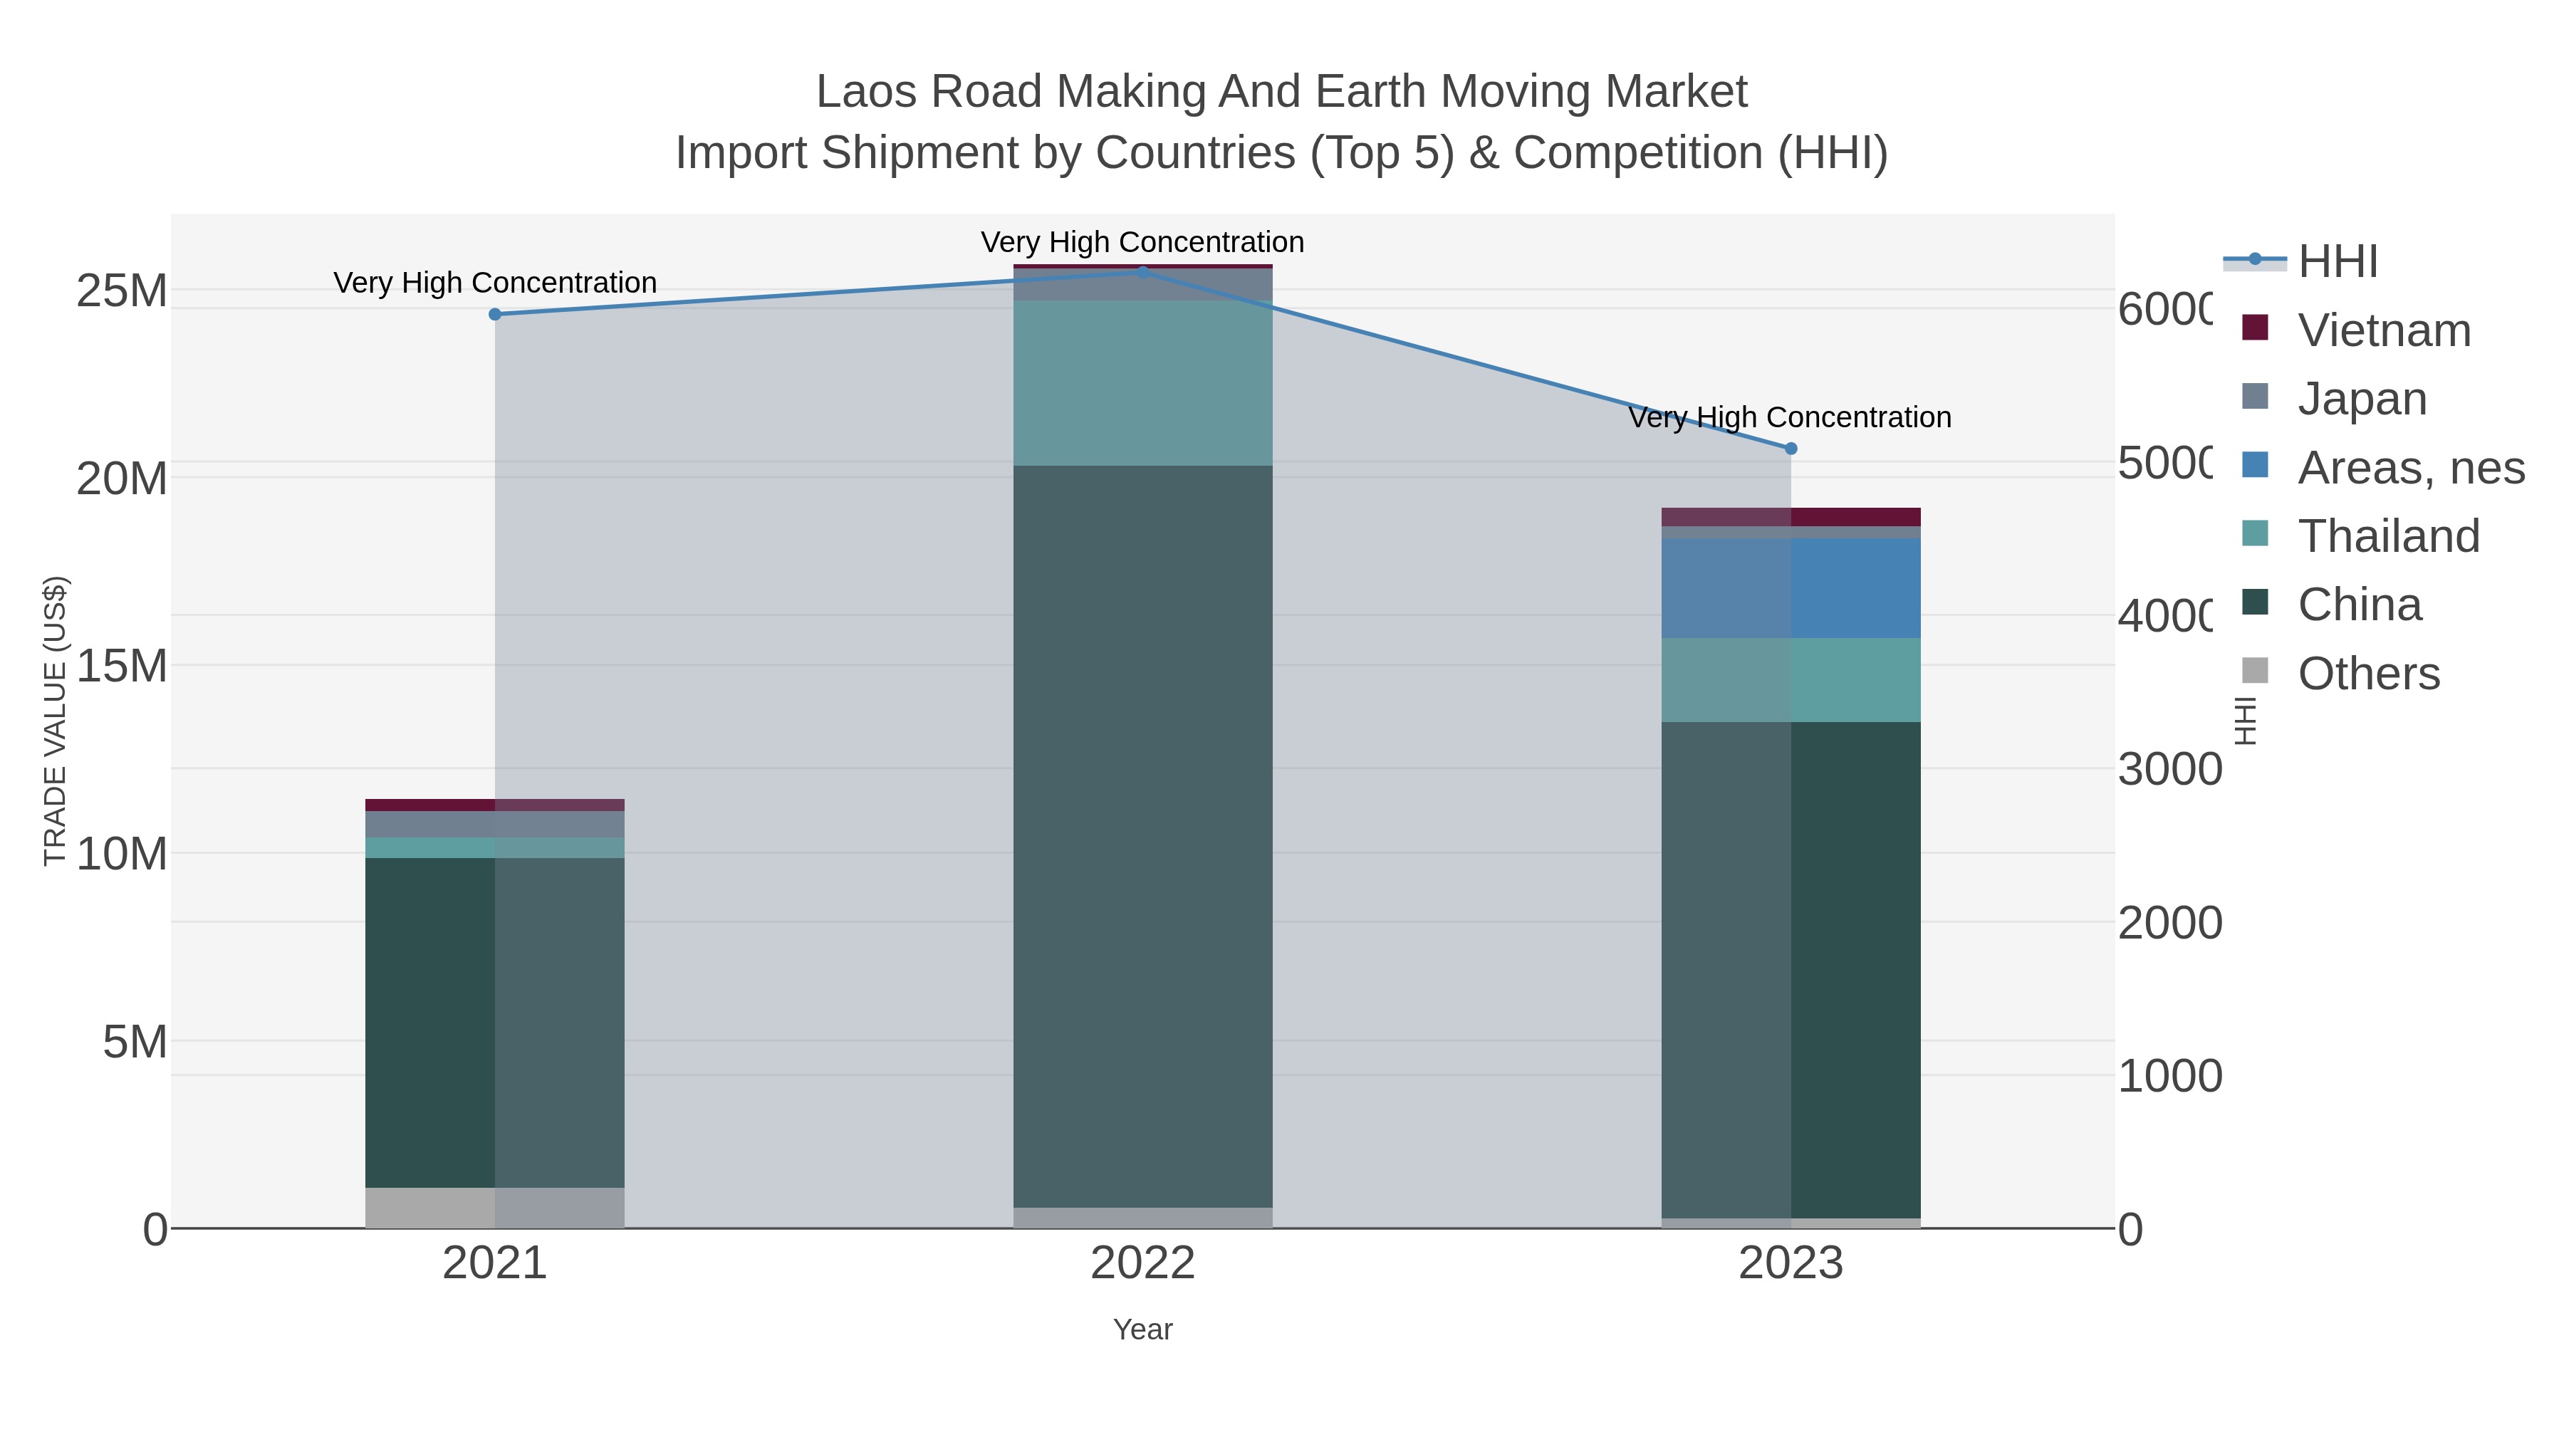
Task: Click the Year x-axis title
Action: click(x=1142, y=1329)
